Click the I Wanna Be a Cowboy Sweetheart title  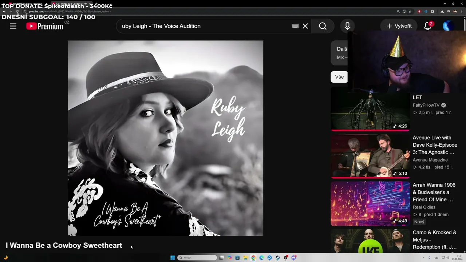pos(64,245)
